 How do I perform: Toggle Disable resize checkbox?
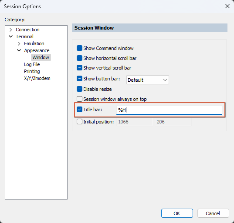[x=79, y=89]
